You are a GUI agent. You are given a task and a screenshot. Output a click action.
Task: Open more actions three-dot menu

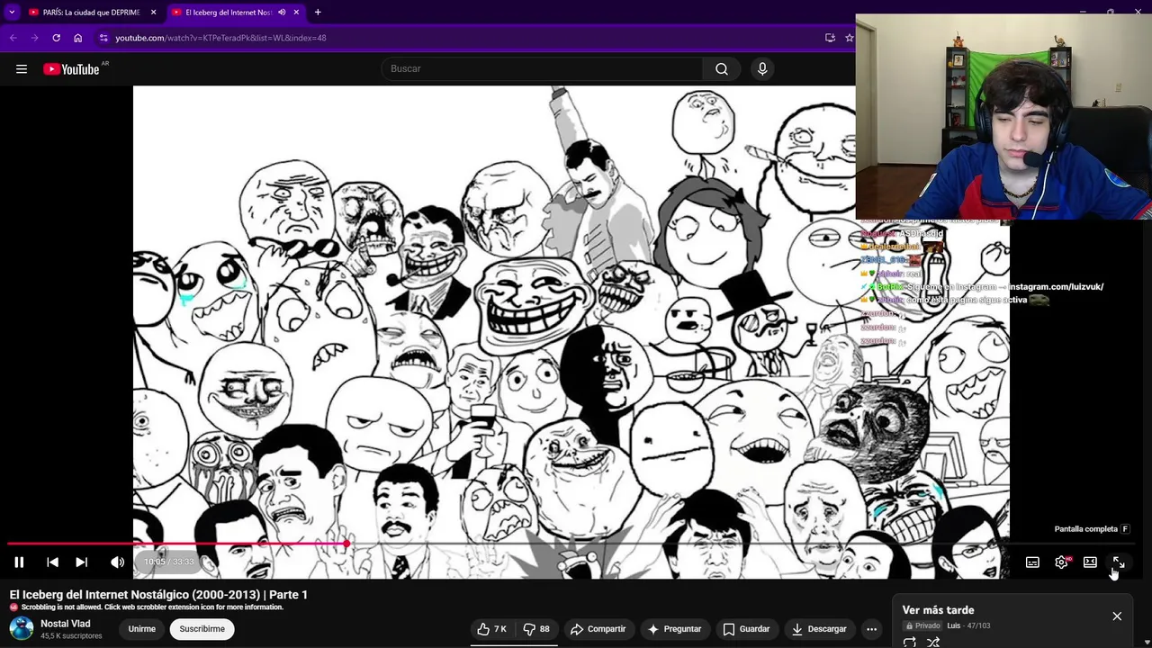871,629
